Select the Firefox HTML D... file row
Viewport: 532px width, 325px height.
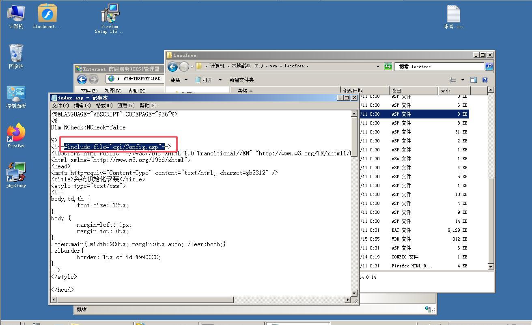click(x=414, y=266)
